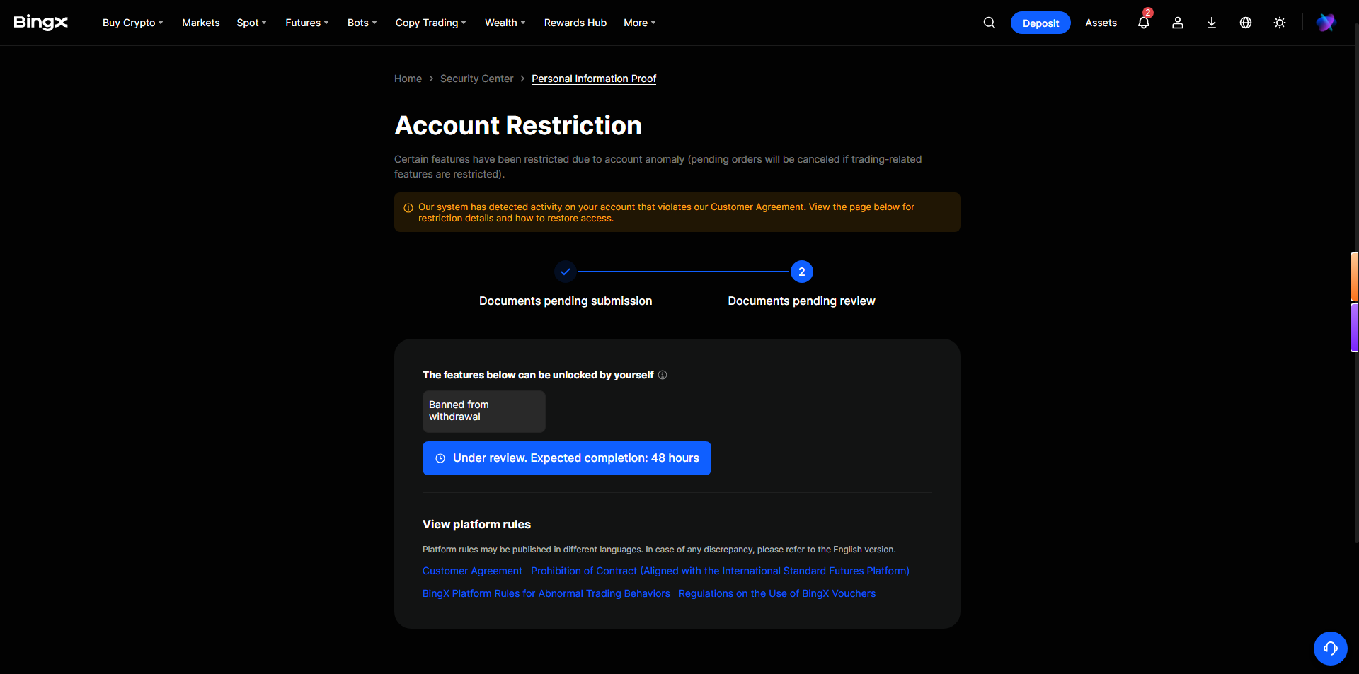Screen dimensions: 1359x674
Task: Expand the Wealth dropdown menu
Action: pos(505,23)
